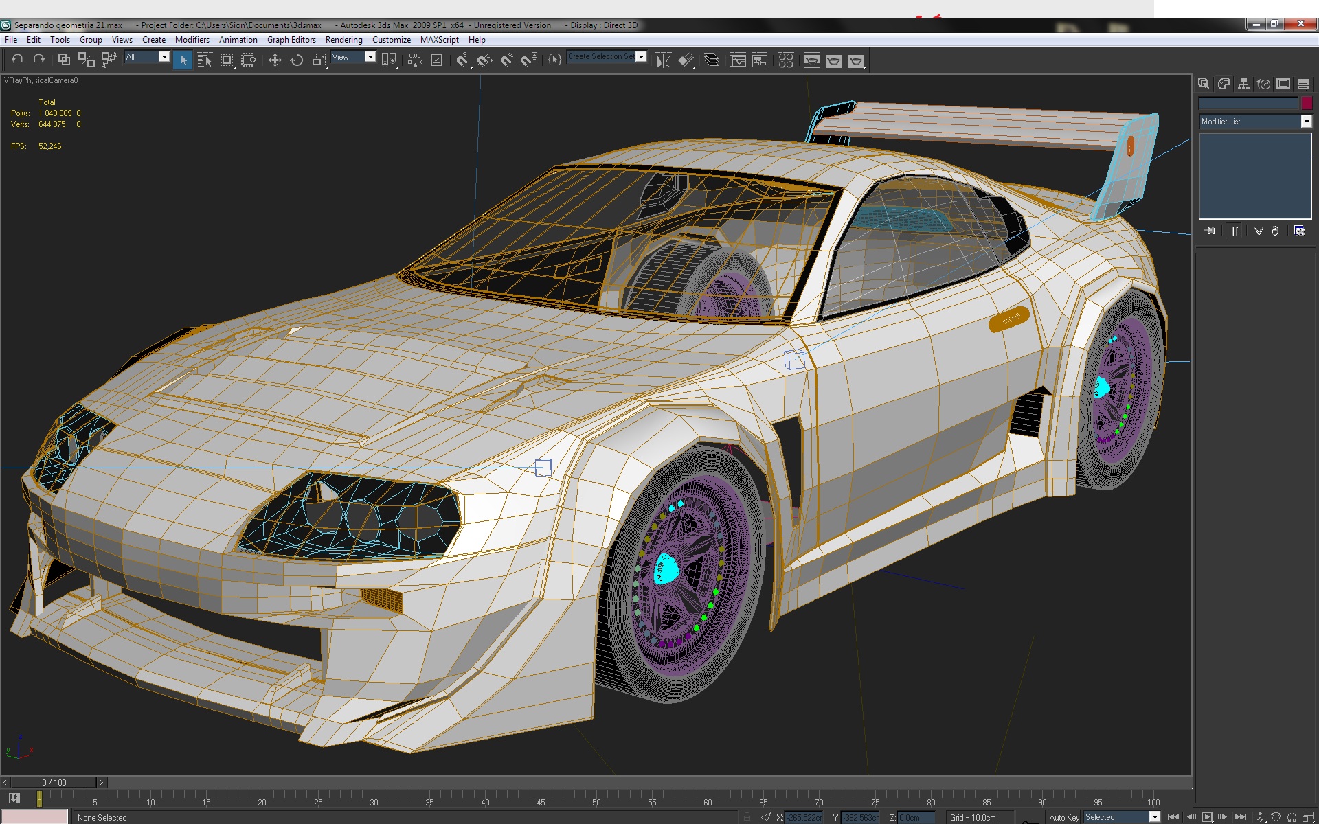Open the Layer Manager icon
The image size is (1319, 824).
(x=712, y=60)
